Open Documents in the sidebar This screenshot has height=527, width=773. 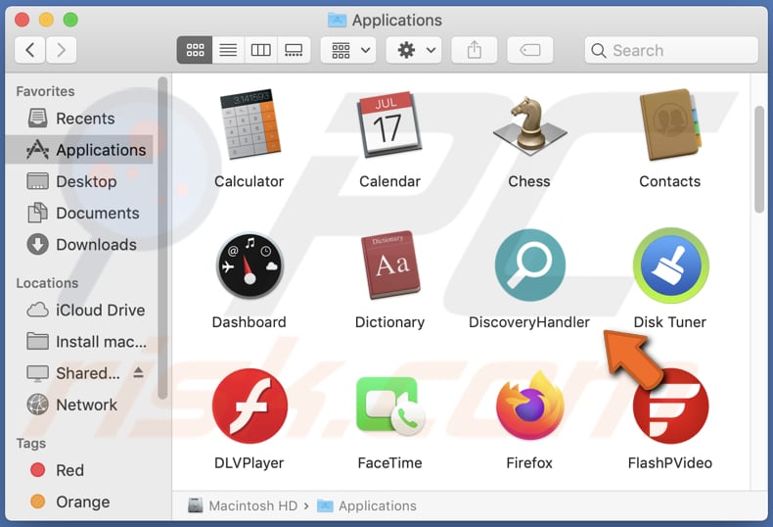tap(79, 213)
